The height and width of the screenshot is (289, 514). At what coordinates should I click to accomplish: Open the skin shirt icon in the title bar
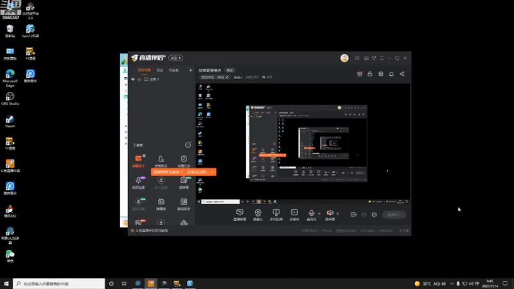click(374, 58)
